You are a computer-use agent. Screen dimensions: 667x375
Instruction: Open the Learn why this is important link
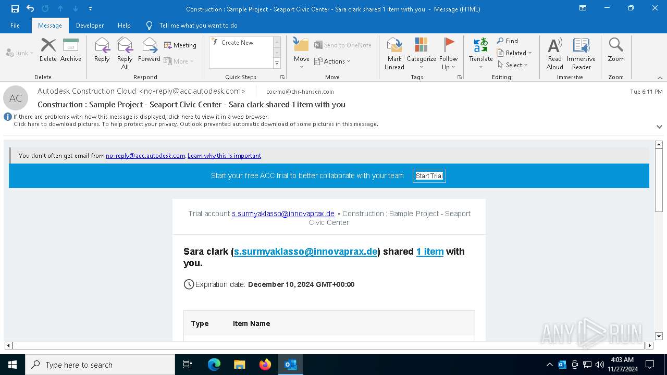pos(224,156)
